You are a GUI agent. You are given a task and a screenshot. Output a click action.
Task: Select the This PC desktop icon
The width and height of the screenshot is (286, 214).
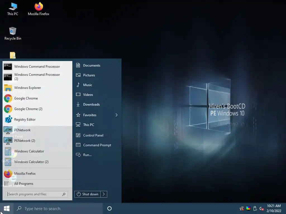[13, 9]
